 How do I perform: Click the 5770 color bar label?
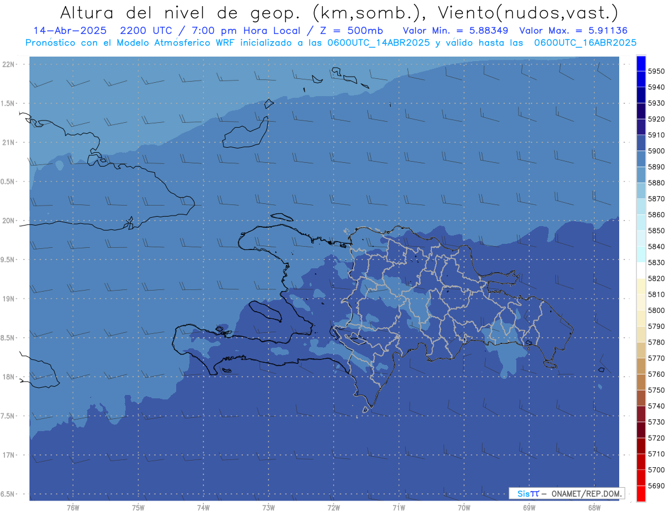(656, 358)
